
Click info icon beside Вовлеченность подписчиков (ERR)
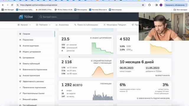coord(138,98)
